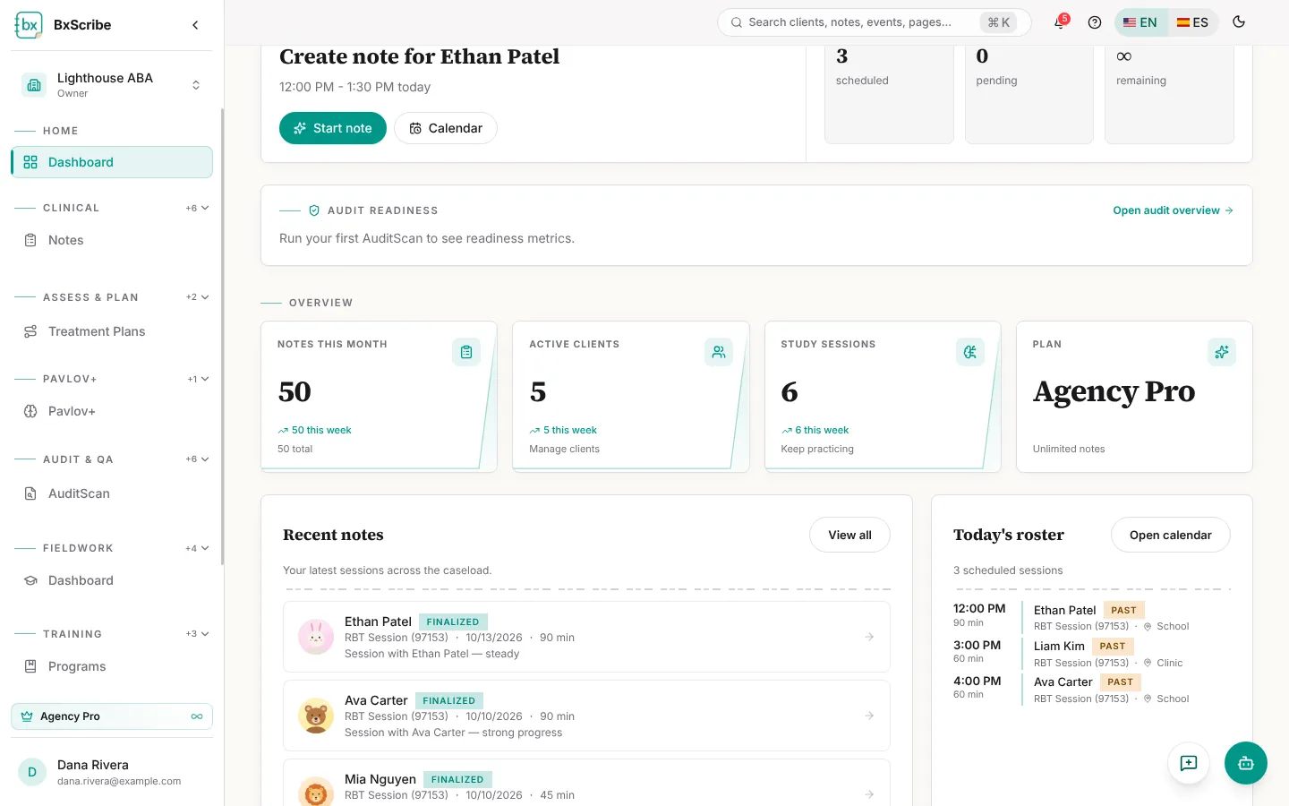1289x806 pixels.
Task: Open Pavlov+ in the sidebar
Action: [112, 411]
